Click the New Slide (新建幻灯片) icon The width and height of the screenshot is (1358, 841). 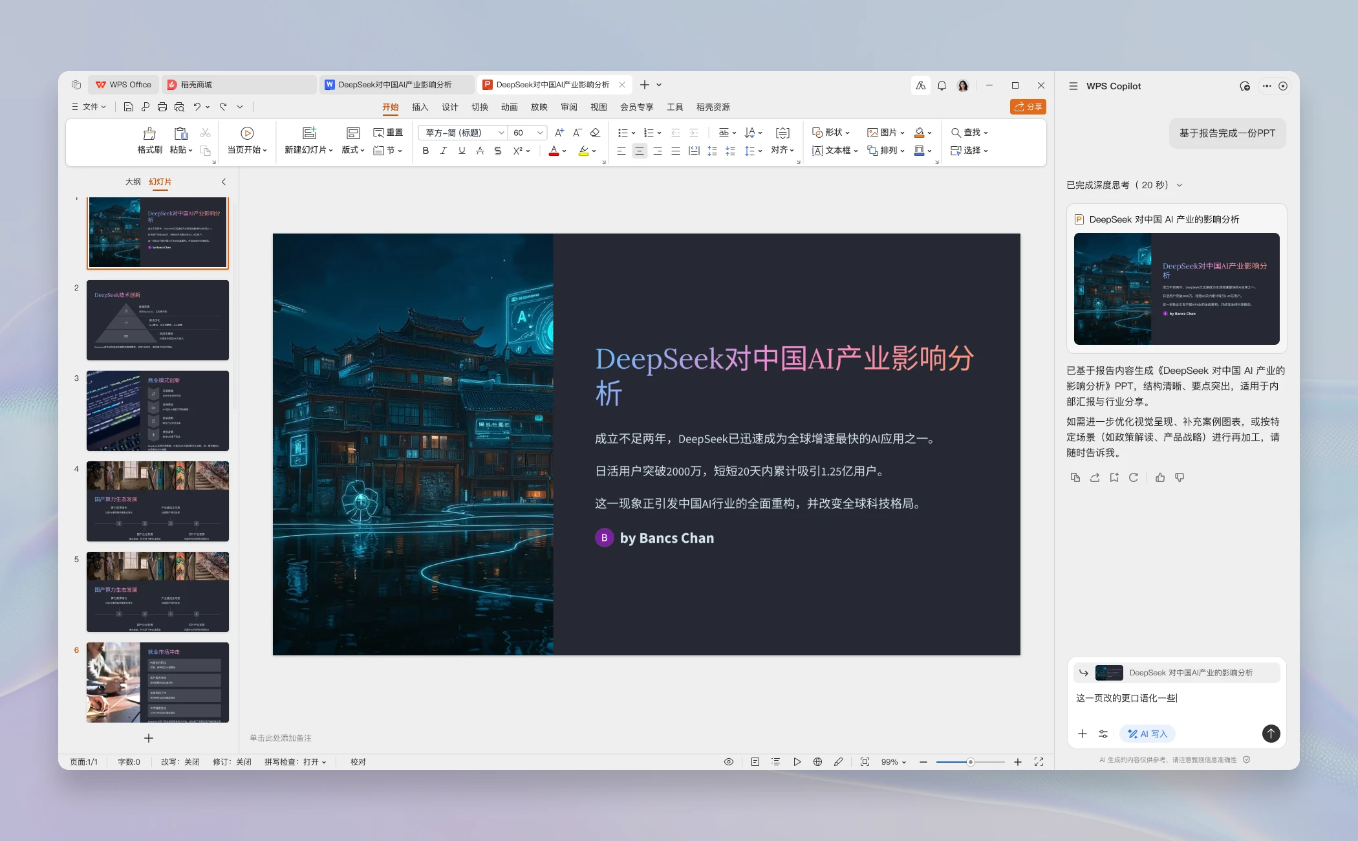click(309, 133)
